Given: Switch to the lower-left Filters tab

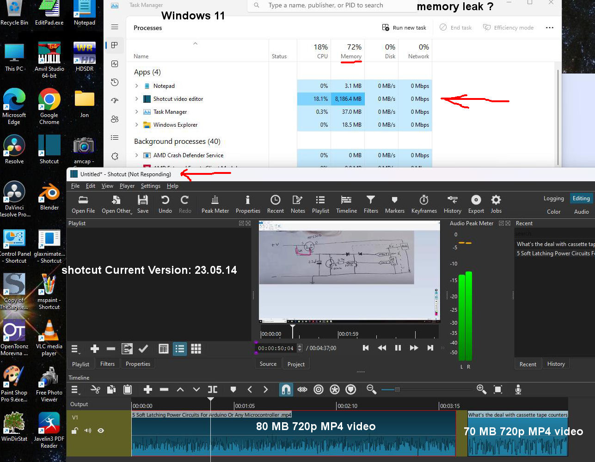Looking at the screenshot, I should pyautogui.click(x=107, y=364).
